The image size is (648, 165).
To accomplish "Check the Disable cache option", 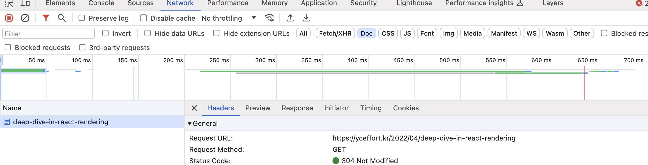I will [143, 18].
